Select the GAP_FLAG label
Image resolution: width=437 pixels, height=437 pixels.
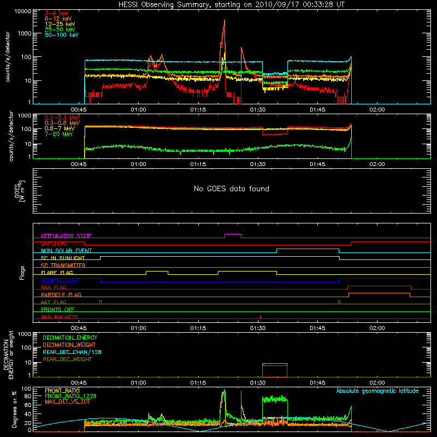tap(54, 243)
